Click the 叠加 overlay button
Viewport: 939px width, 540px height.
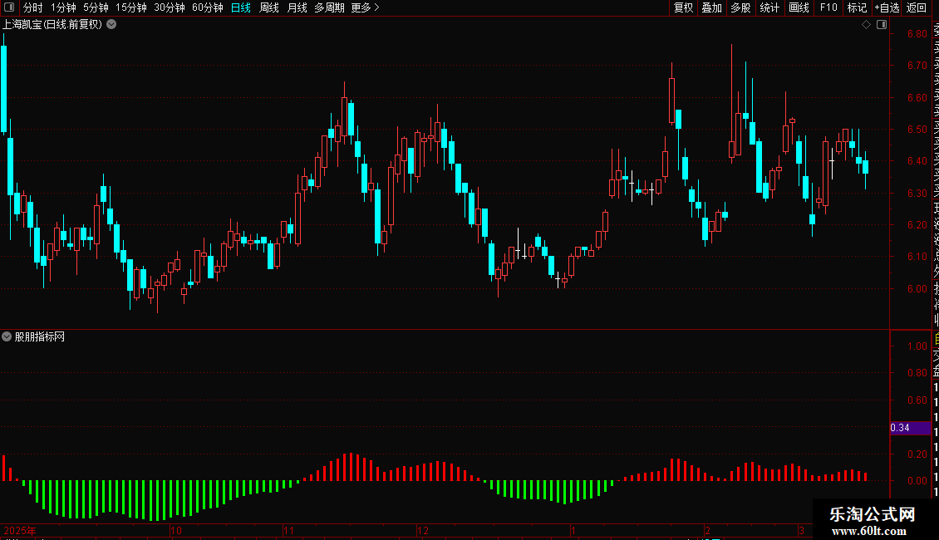[711, 7]
